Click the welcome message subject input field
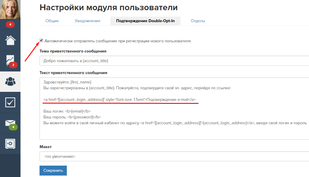Image resolution: width=309 pixels, height=177 pixels. point(174,61)
